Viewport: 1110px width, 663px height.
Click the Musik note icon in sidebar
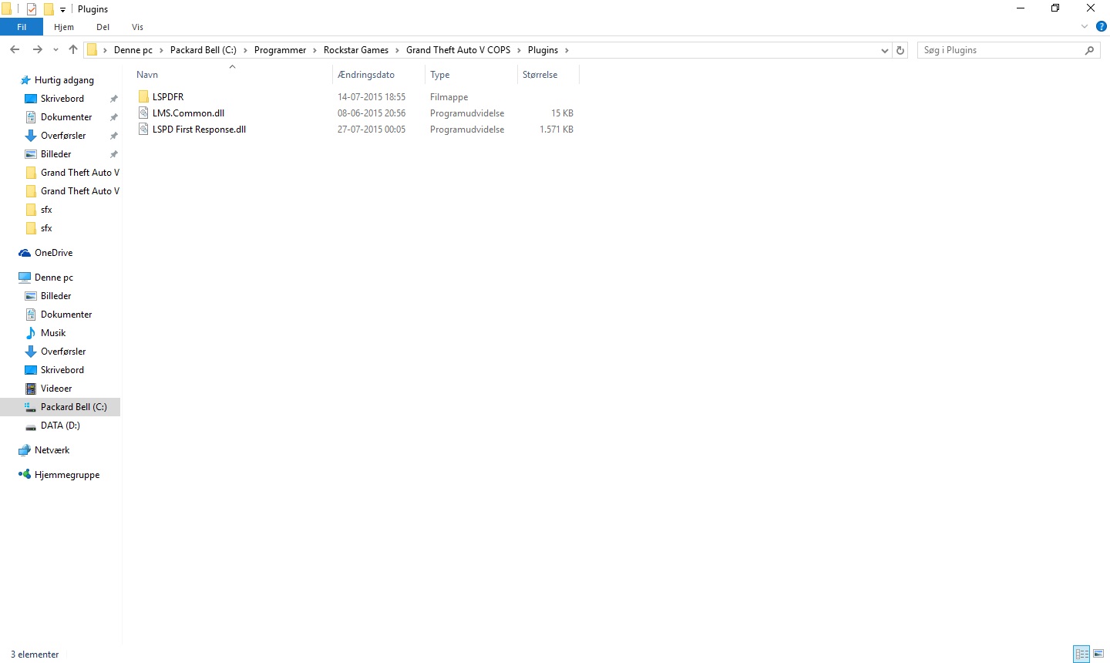coord(31,333)
